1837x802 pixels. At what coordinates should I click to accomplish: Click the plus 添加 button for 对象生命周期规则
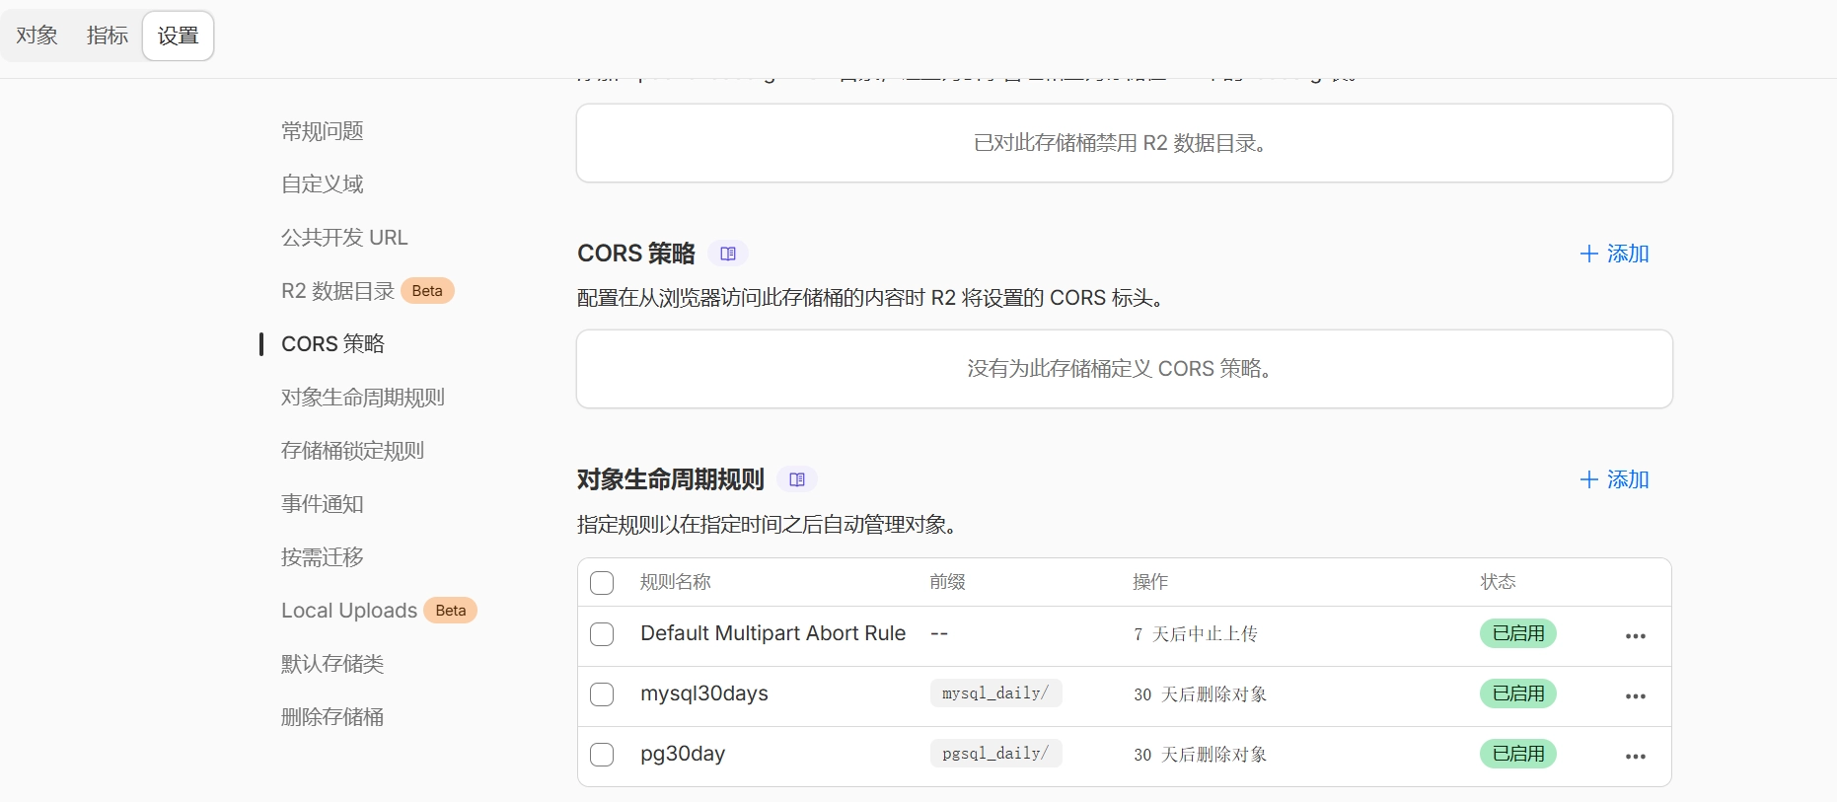(x=1614, y=479)
